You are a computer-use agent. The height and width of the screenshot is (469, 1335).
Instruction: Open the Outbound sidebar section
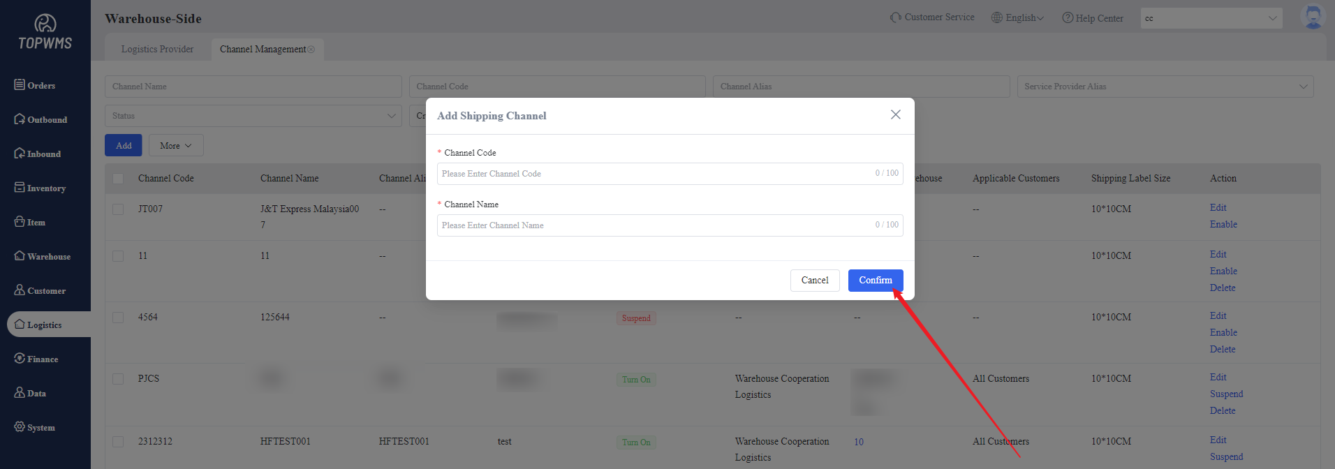pyautogui.click(x=40, y=119)
